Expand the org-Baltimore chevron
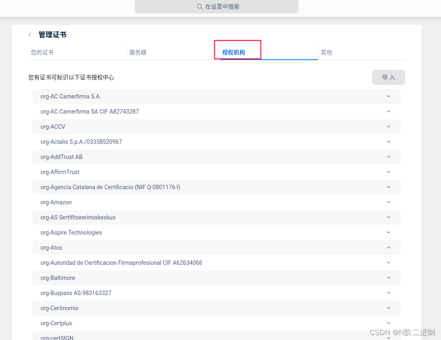Screen dimensions: 441x340 389,278
